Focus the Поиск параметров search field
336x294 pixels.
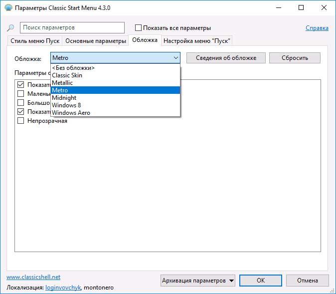coord(72,27)
